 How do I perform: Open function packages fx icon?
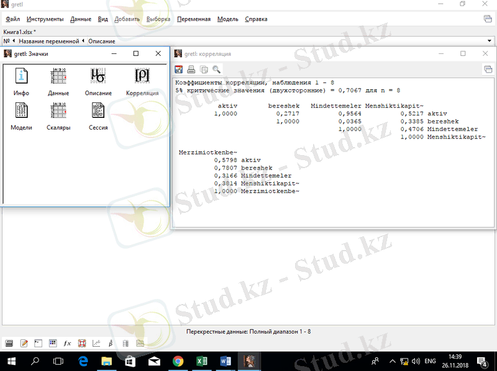(x=67, y=343)
